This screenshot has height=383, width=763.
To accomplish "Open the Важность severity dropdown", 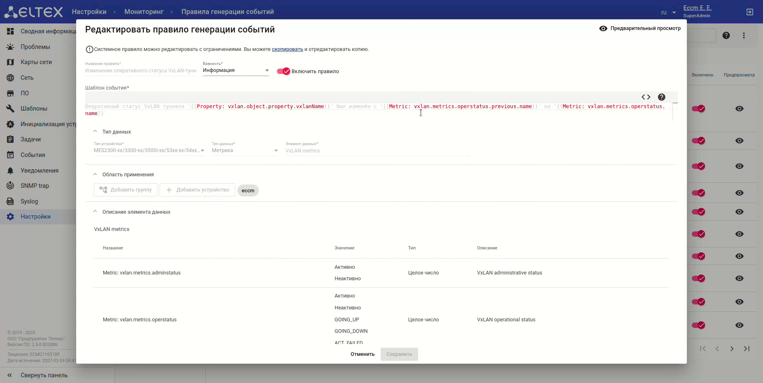I will pos(235,70).
